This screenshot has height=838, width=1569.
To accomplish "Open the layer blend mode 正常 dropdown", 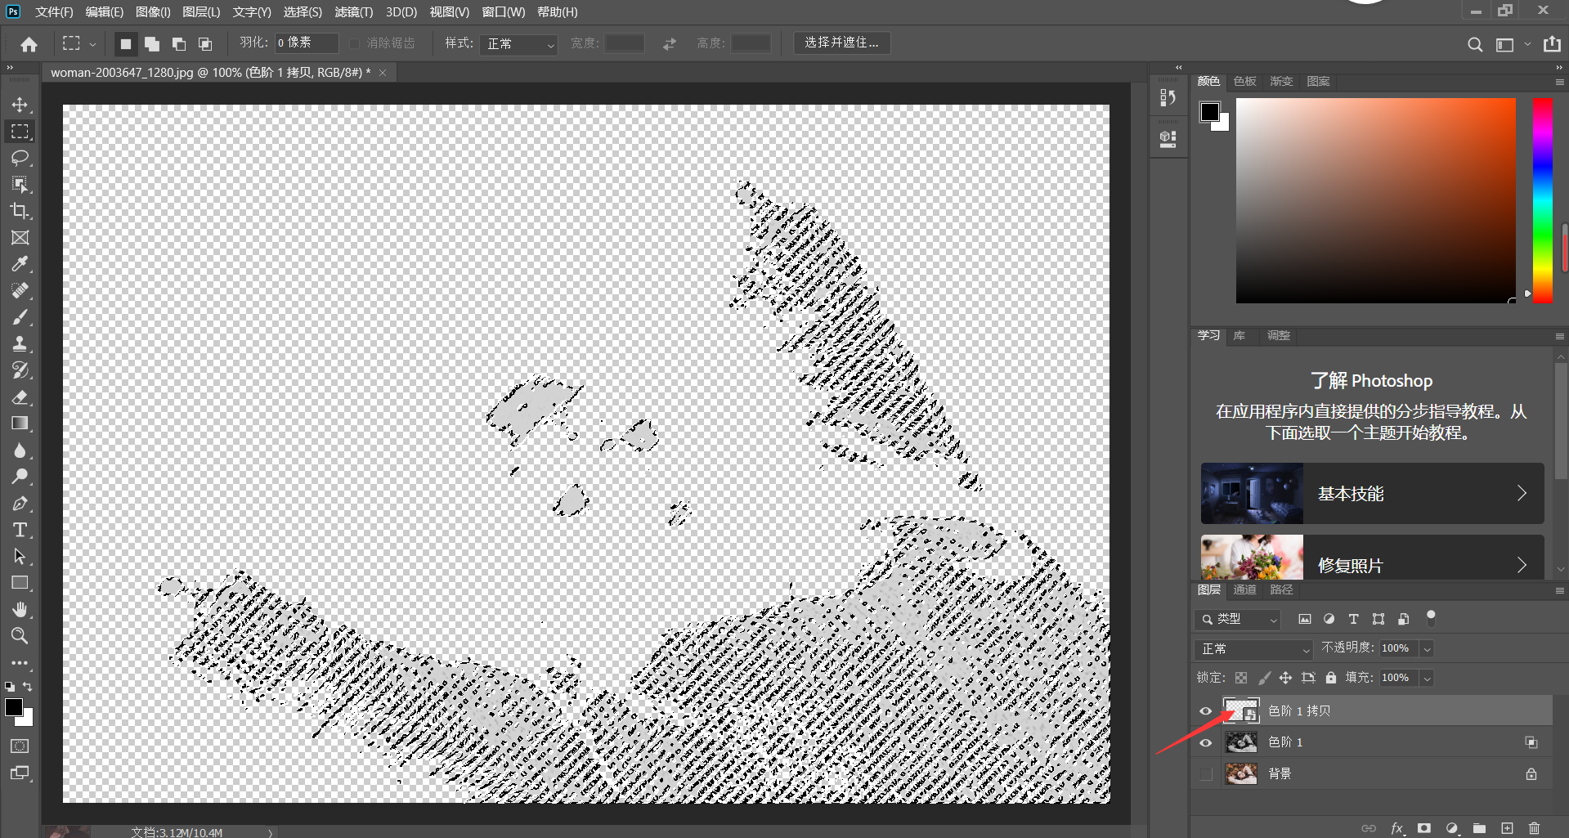I will coord(1253,649).
